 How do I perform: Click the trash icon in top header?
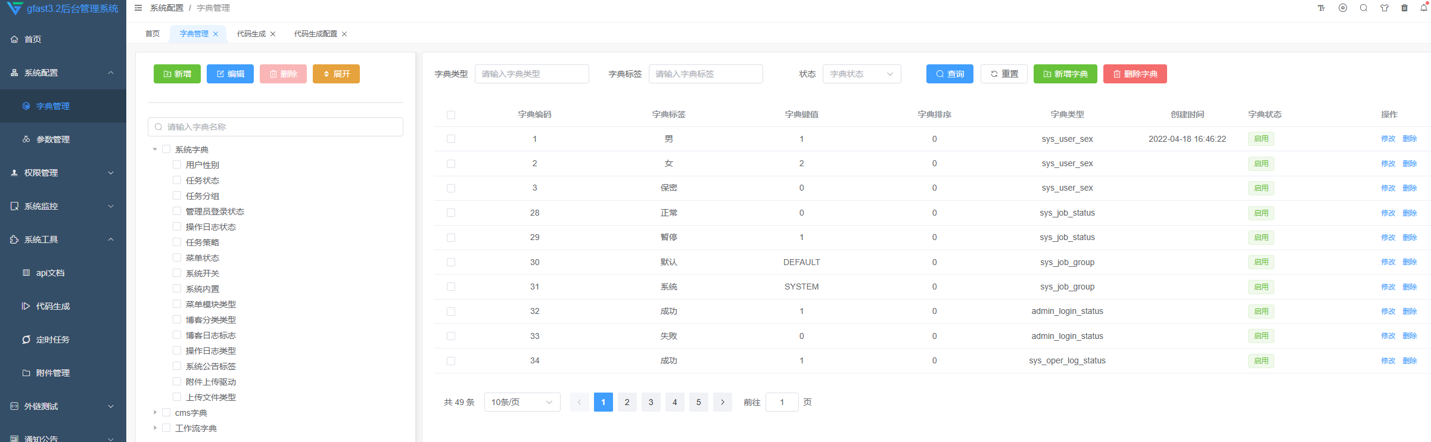click(1404, 8)
